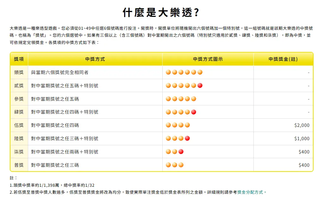This screenshot has height=200, width=324.
Task: Click the 中獎方式圖示 column header
Action: [208, 59]
